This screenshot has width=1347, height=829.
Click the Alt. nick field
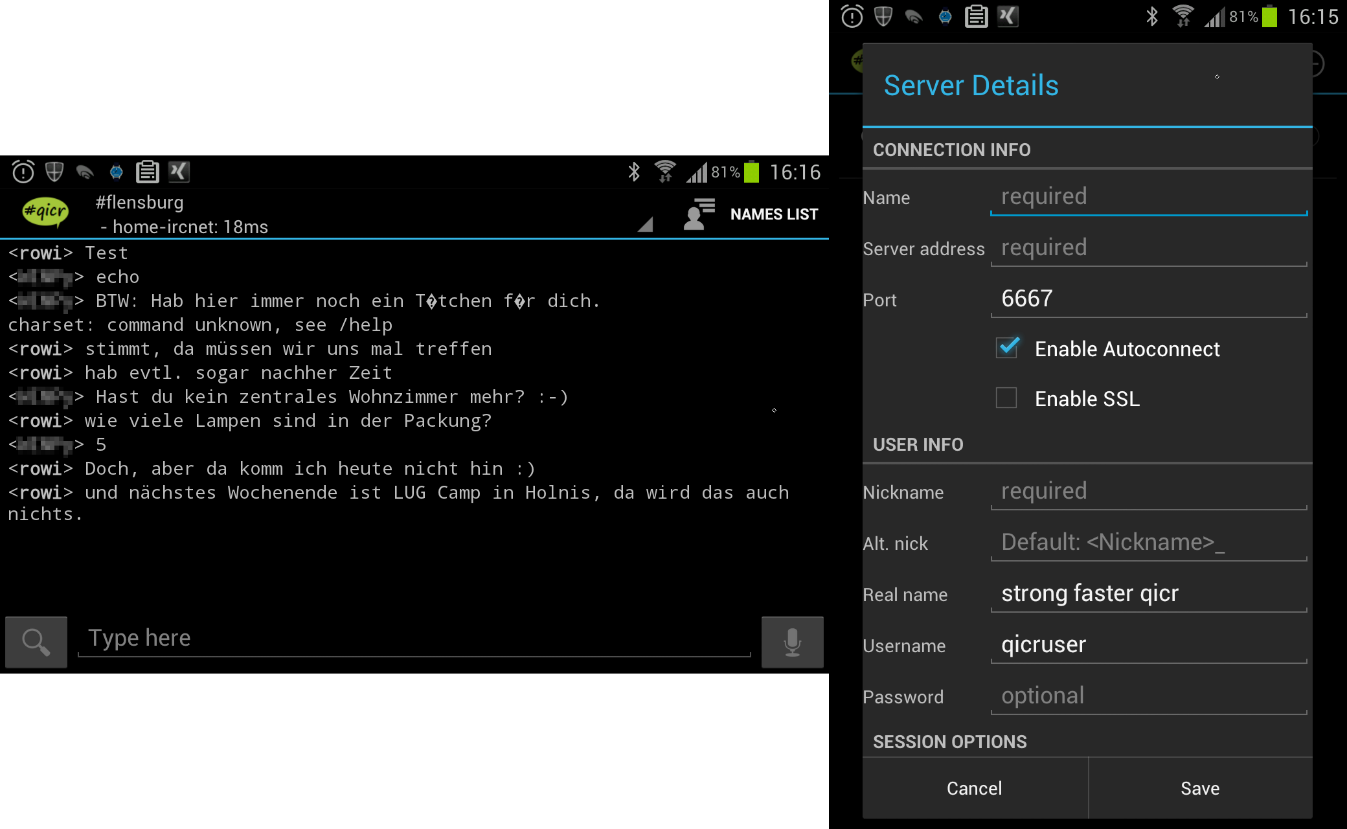point(1149,543)
